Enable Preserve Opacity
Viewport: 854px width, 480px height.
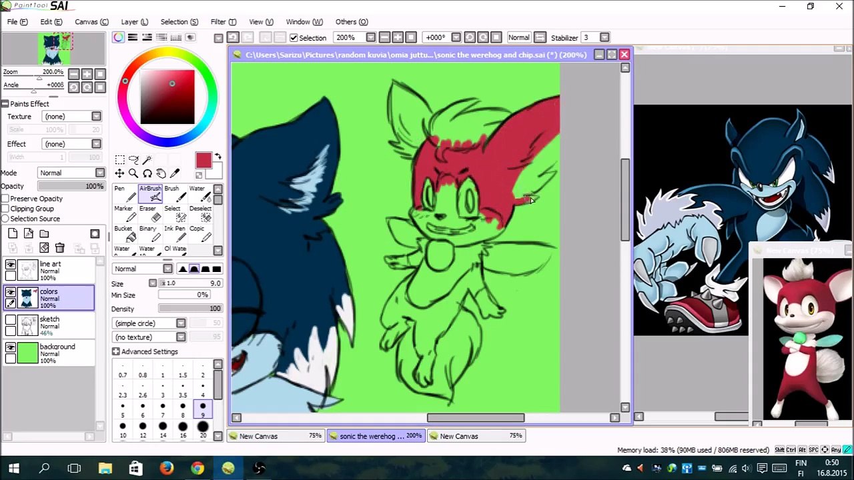[x=5, y=199]
